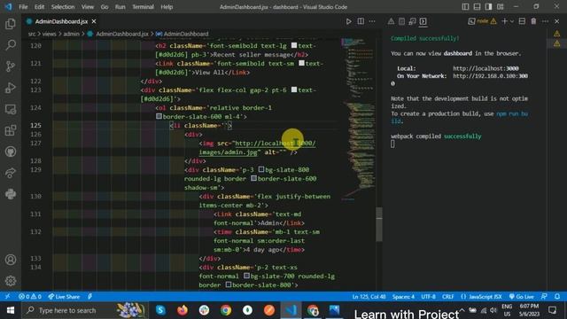Open the Run menu
Viewport: 567px width, 319px height.
(120, 7)
